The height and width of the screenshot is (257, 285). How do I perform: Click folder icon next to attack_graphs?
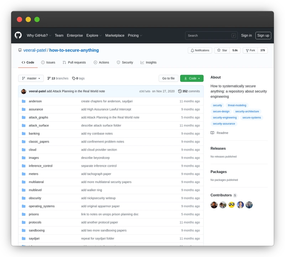24,117
